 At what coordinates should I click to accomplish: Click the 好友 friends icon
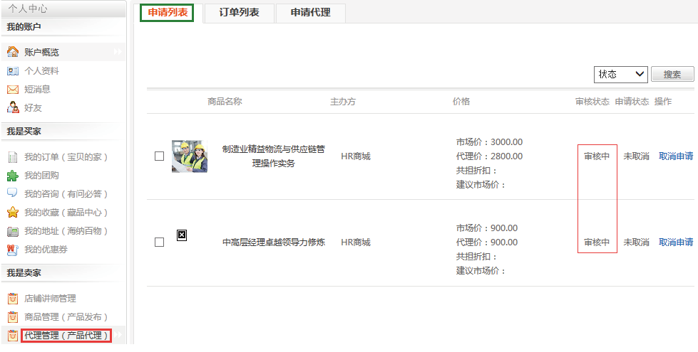click(12, 108)
